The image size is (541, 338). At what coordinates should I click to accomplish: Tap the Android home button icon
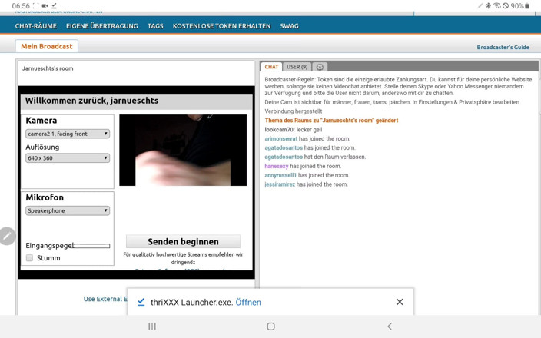(x=270, y=326)
